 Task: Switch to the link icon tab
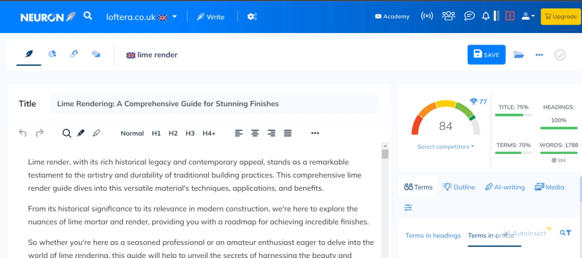(74, 54)
